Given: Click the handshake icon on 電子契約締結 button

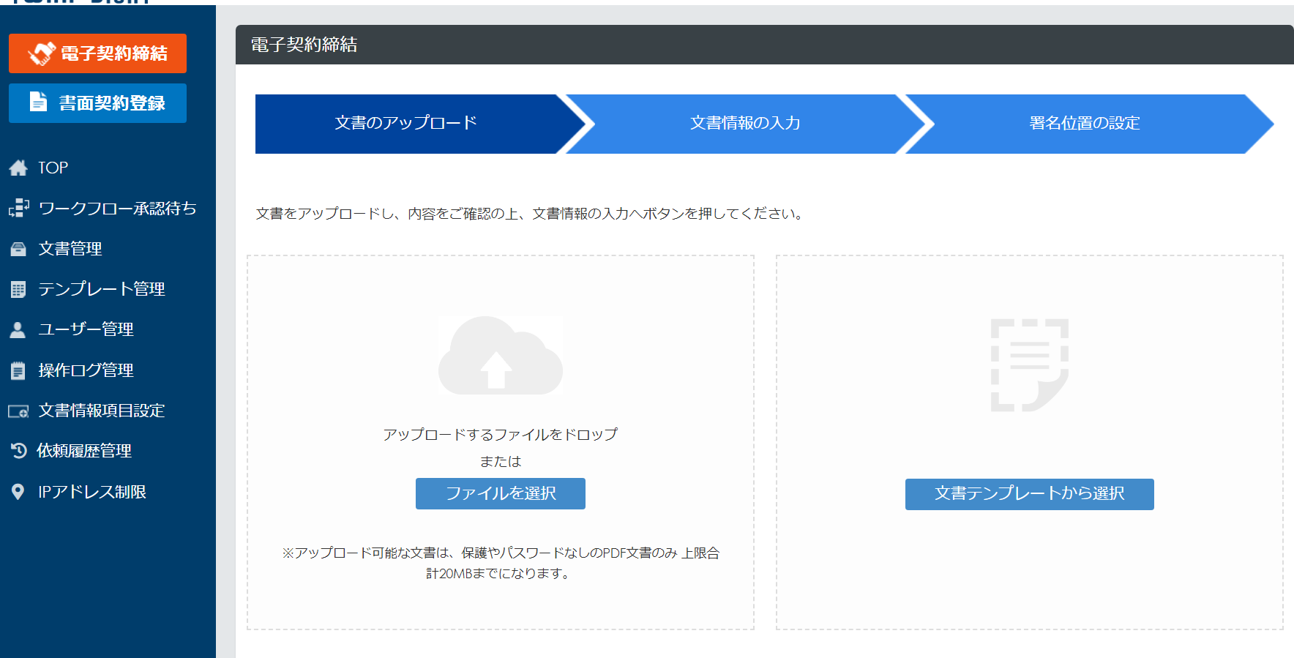Looking at the screenshot, I should pos(42,53).
